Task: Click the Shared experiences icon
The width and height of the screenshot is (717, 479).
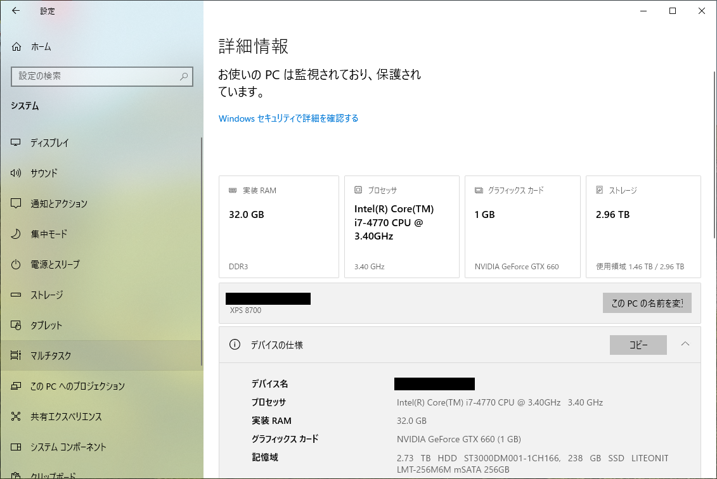Action: pyautogui.click(x=16, y=417)
